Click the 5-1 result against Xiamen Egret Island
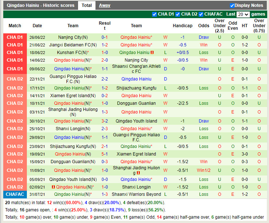The image size is (269, 223). pyautogui.click(x=105, y=154)
